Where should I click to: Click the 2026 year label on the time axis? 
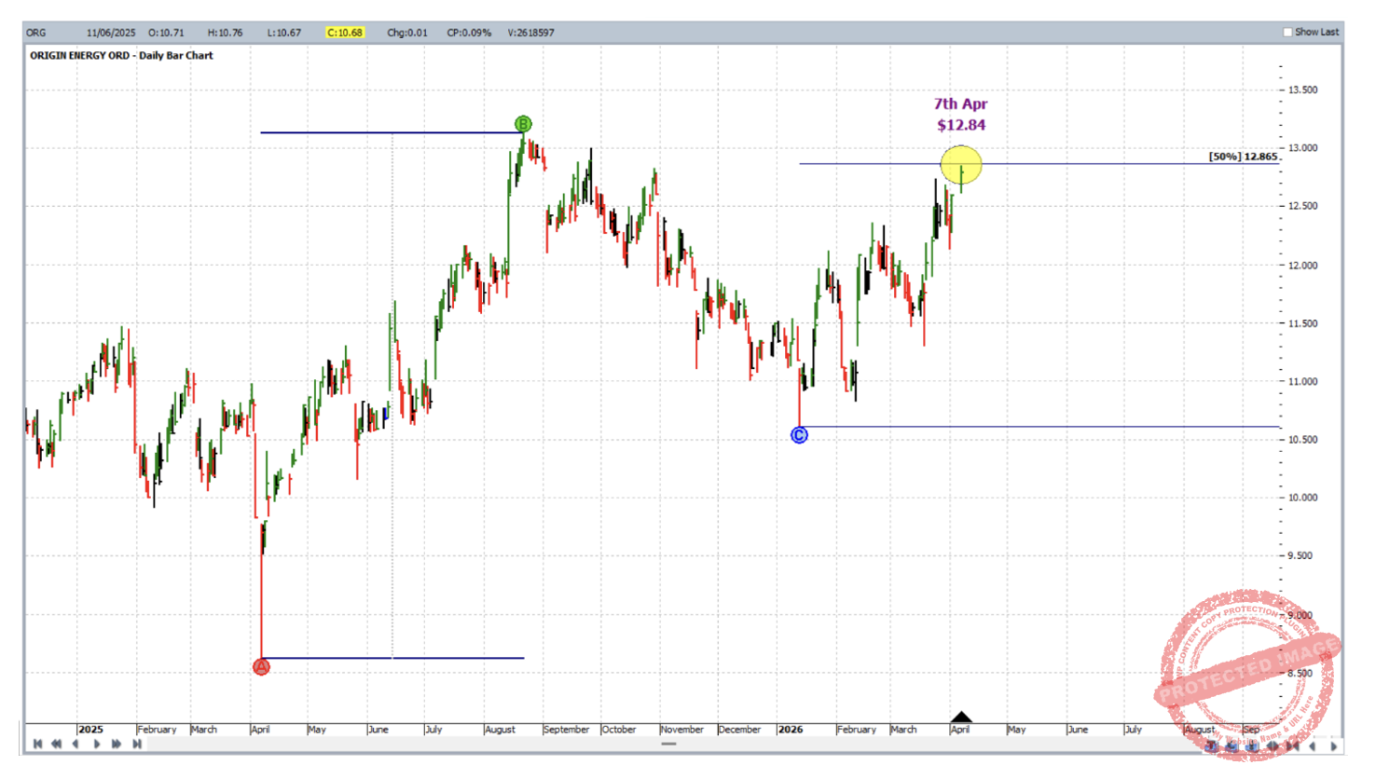point(791,730)
